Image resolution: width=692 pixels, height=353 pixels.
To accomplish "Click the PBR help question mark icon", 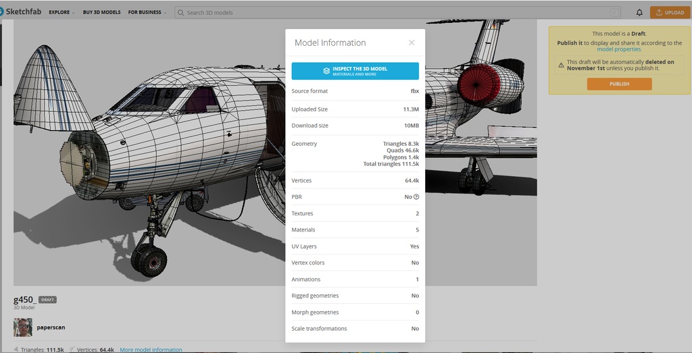I will (416, 197).
